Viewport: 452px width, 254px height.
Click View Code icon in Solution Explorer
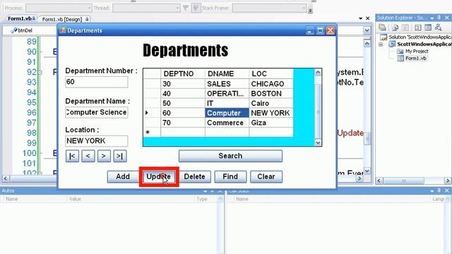417,28
